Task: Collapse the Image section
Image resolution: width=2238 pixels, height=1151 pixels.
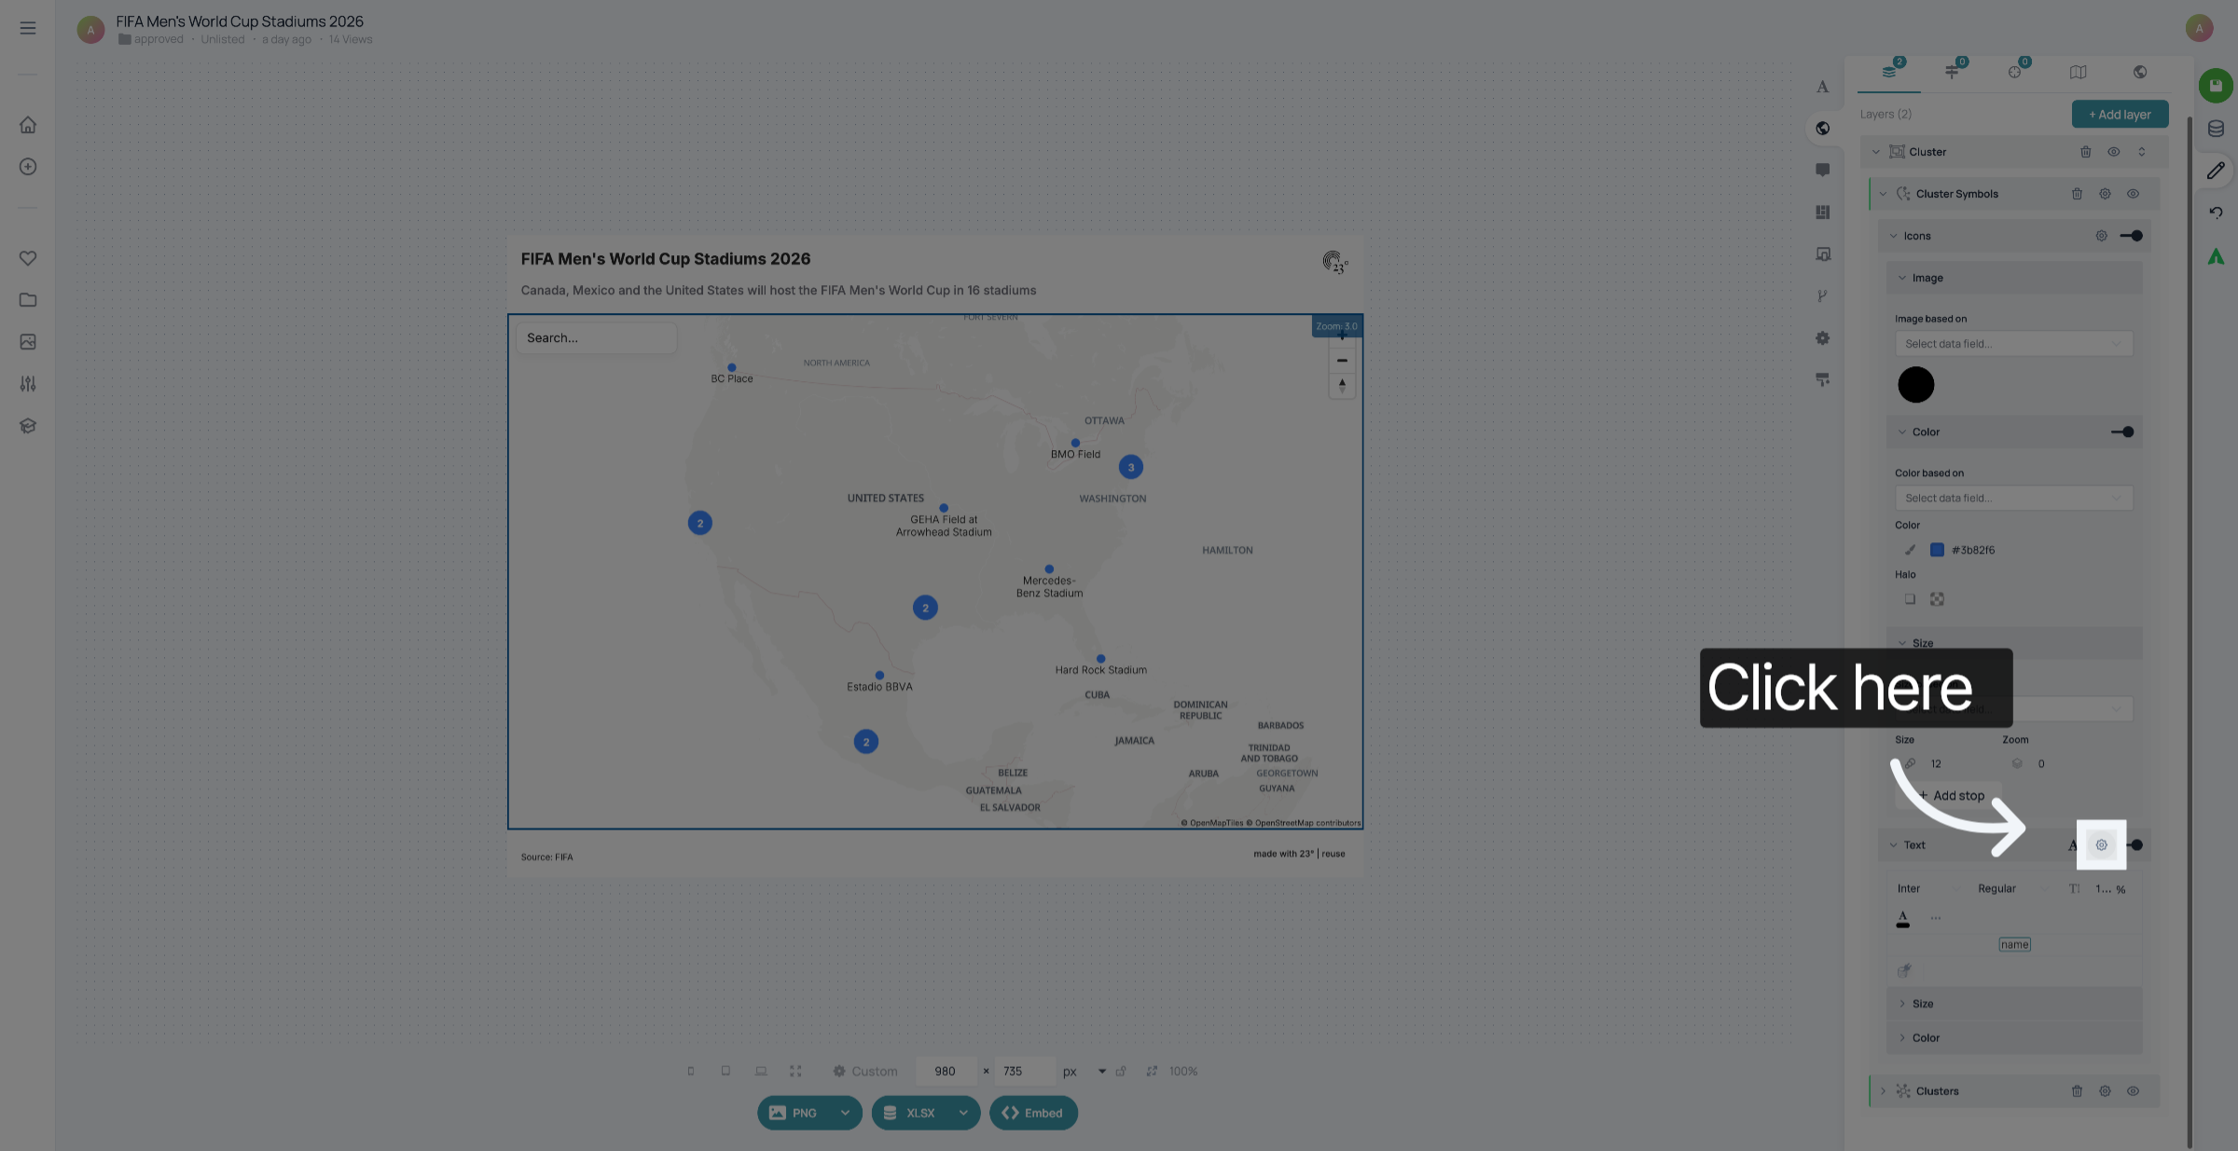Action: click(1902, 278)
